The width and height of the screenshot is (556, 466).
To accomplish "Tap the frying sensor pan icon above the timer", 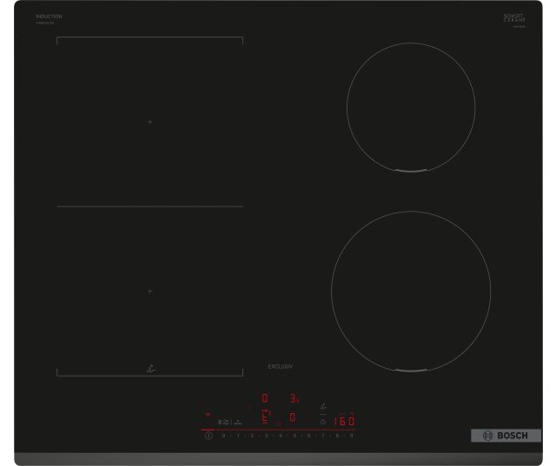I will (x=323, y=404).
